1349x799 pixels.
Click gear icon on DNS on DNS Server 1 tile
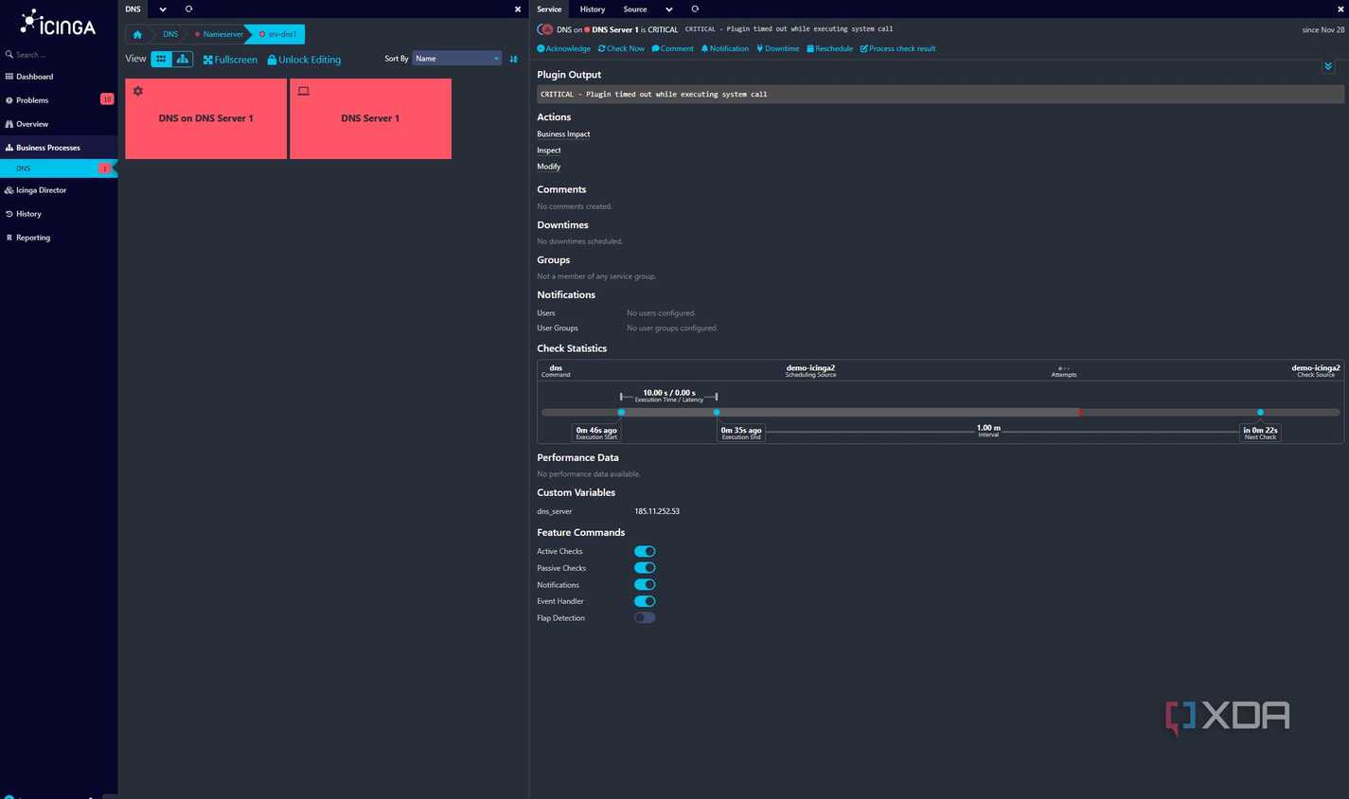point(138,91)
